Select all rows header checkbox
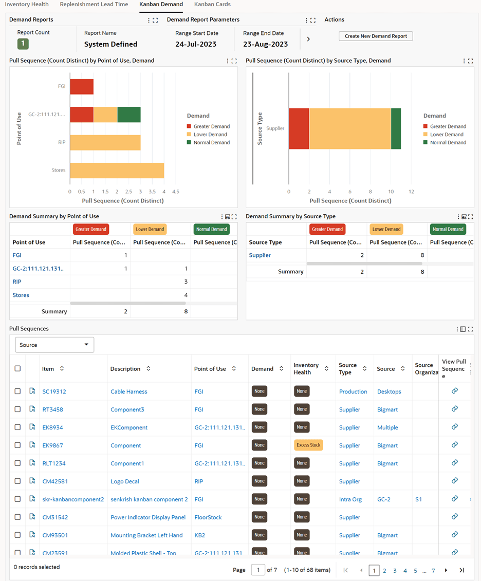The height and width of the screenshot is (581, 481). click(x=17, y=369)
